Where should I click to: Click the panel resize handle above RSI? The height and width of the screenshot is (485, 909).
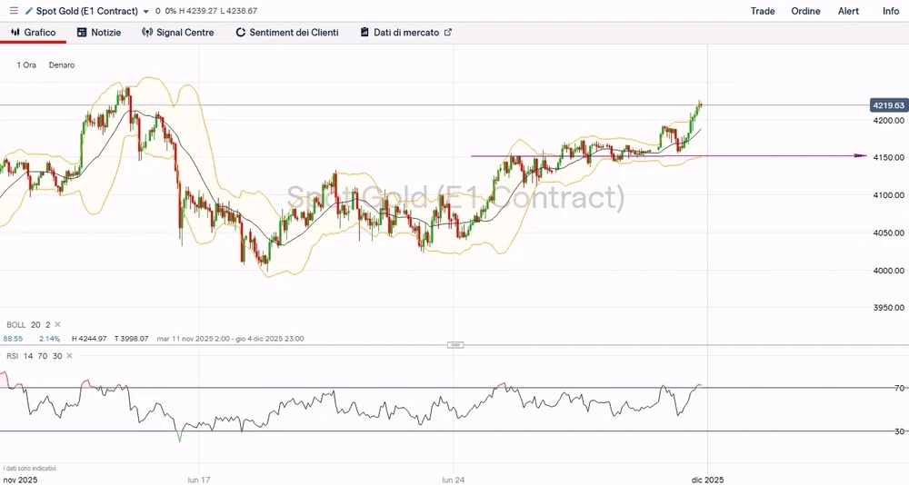(455, 345)
